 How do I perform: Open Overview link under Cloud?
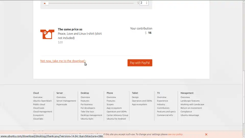pyautogui.click(x=38, y=97)
